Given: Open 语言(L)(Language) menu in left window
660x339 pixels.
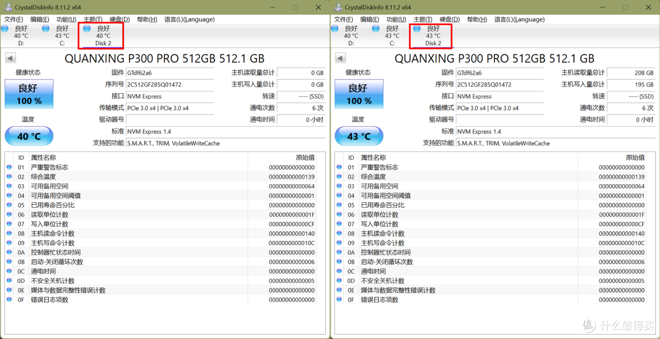Looking at the screenshot, I should pos(189,20).
